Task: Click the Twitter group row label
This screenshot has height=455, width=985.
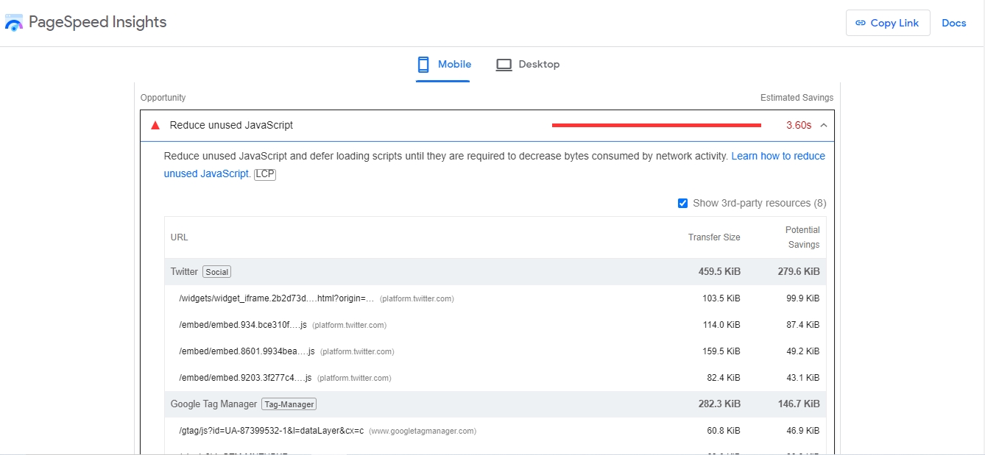Action: tap(184, 272)
